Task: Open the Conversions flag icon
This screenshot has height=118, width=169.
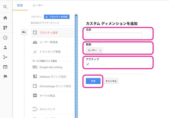Action: point(5,77)
